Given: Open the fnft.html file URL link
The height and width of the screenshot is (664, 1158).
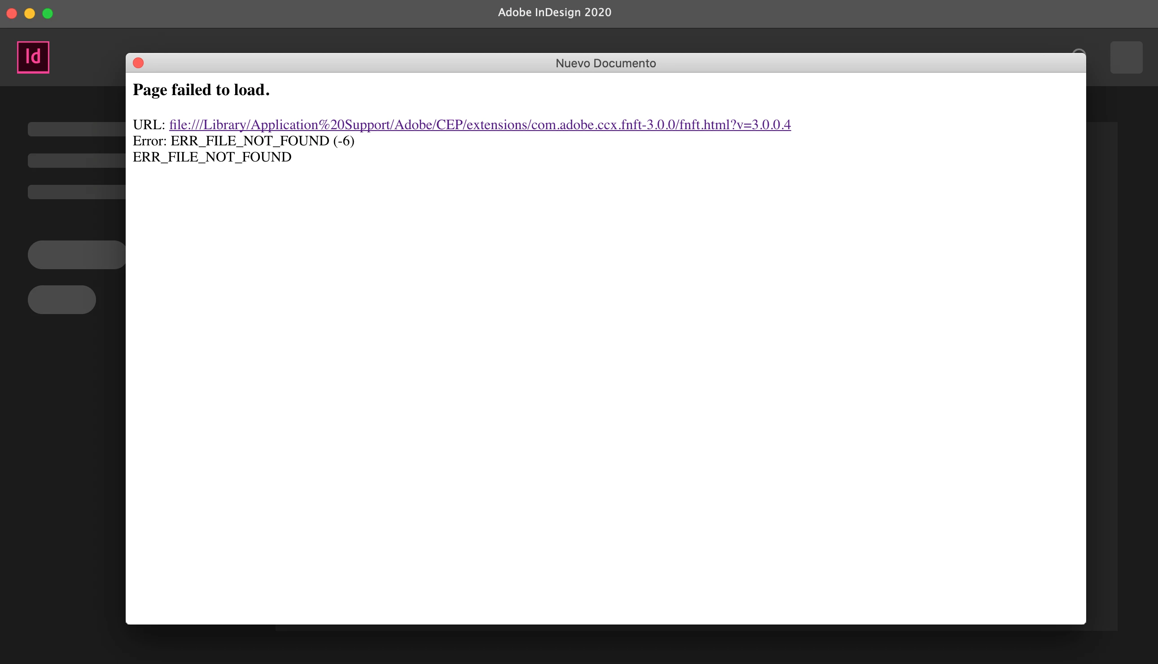Looking at the screenshot, I should click(480, 125).
